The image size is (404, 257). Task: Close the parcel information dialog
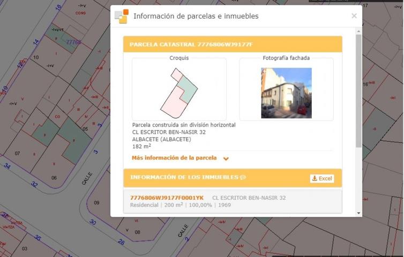(x=354, y=16)
